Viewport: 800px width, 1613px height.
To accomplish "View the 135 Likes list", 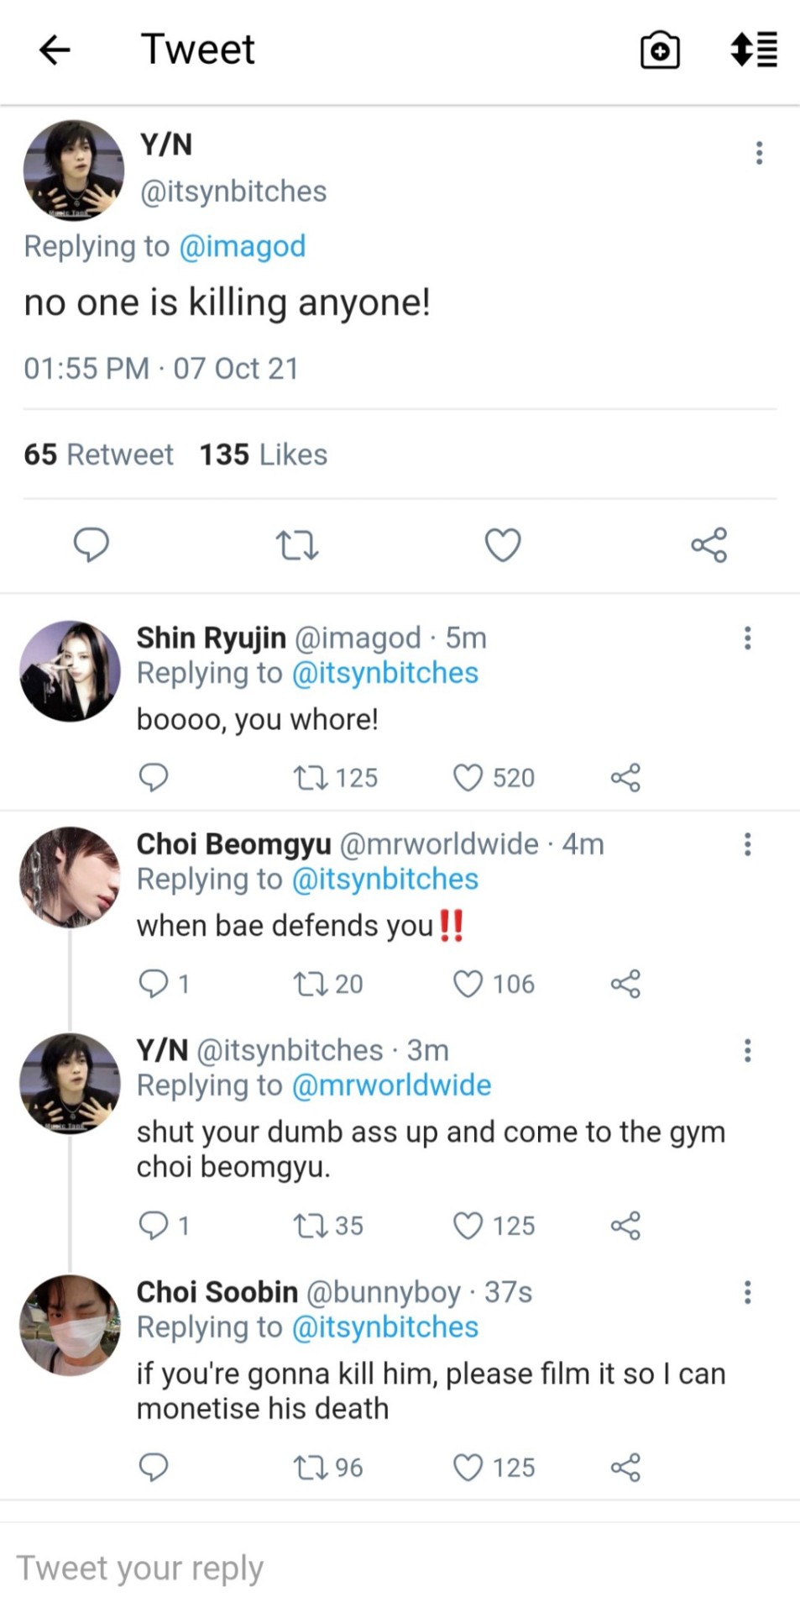I will click(263, 454).
